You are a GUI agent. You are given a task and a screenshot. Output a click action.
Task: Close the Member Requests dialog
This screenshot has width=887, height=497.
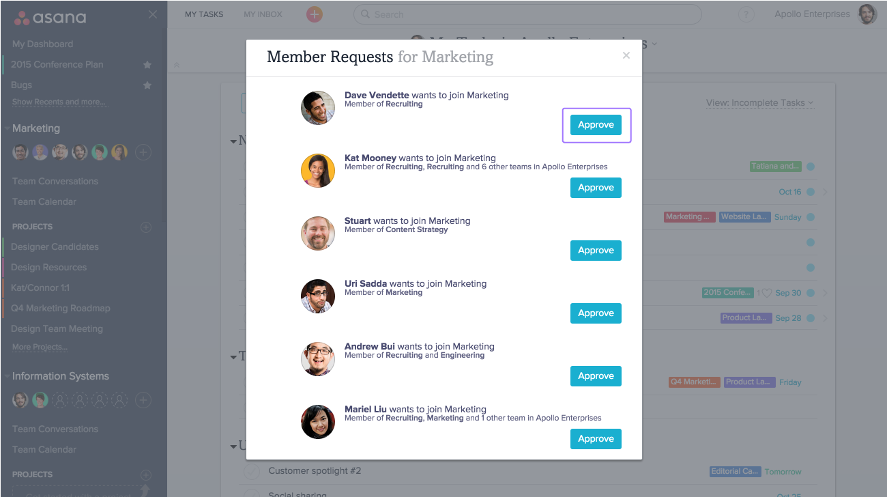click(626, 56)
